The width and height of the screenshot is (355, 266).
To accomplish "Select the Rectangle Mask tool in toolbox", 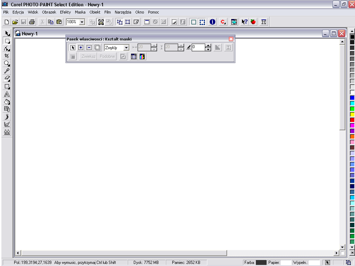I will click(x=7, y=41).
